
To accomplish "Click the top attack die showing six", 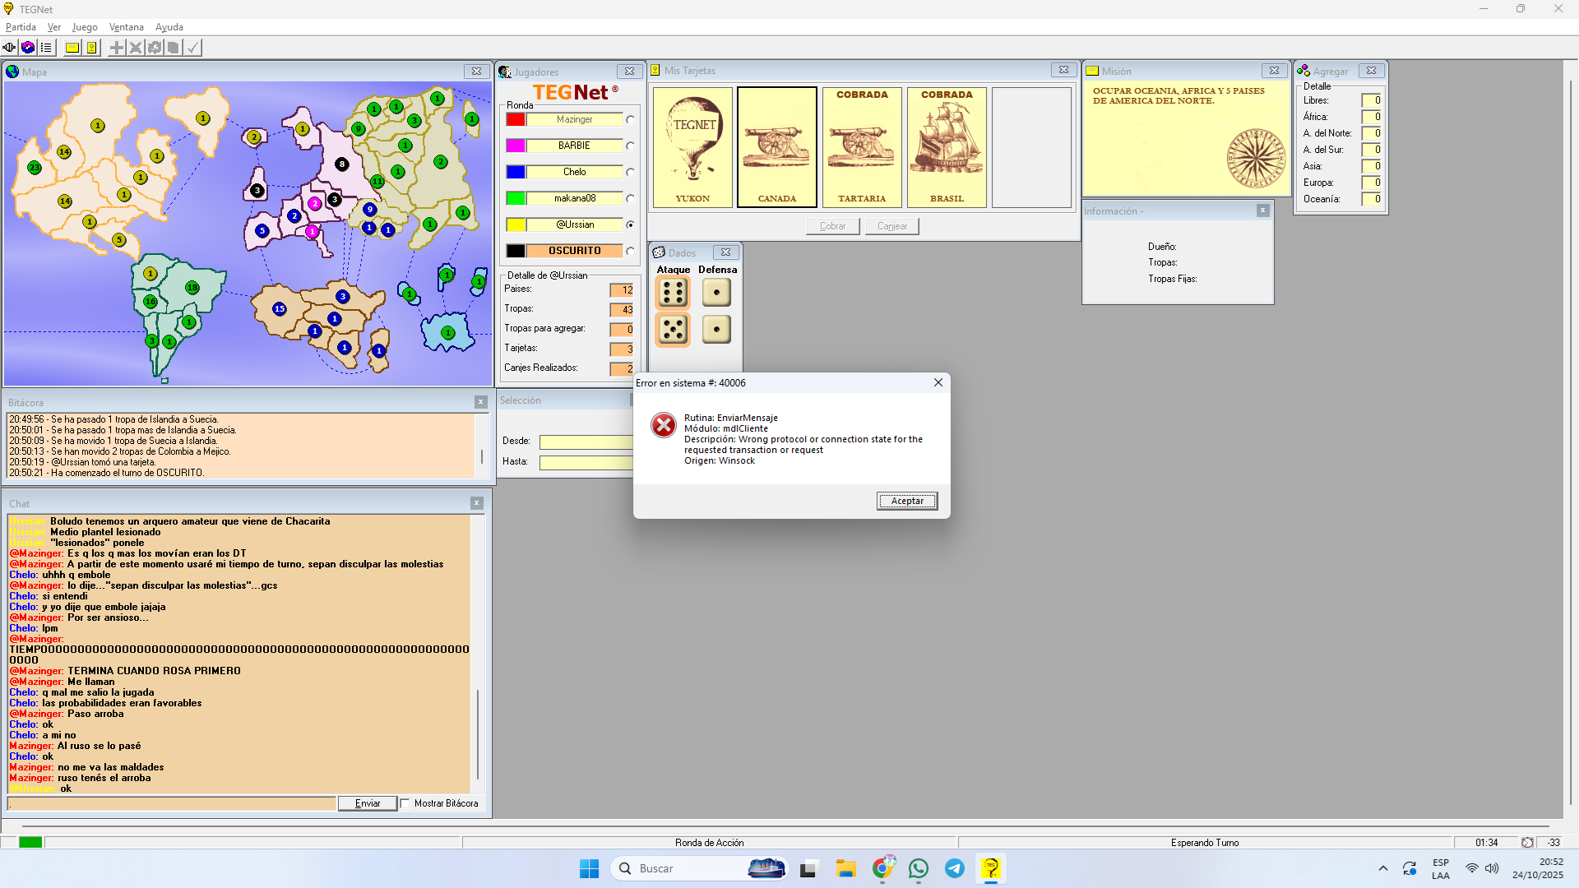I will point(673,293).
